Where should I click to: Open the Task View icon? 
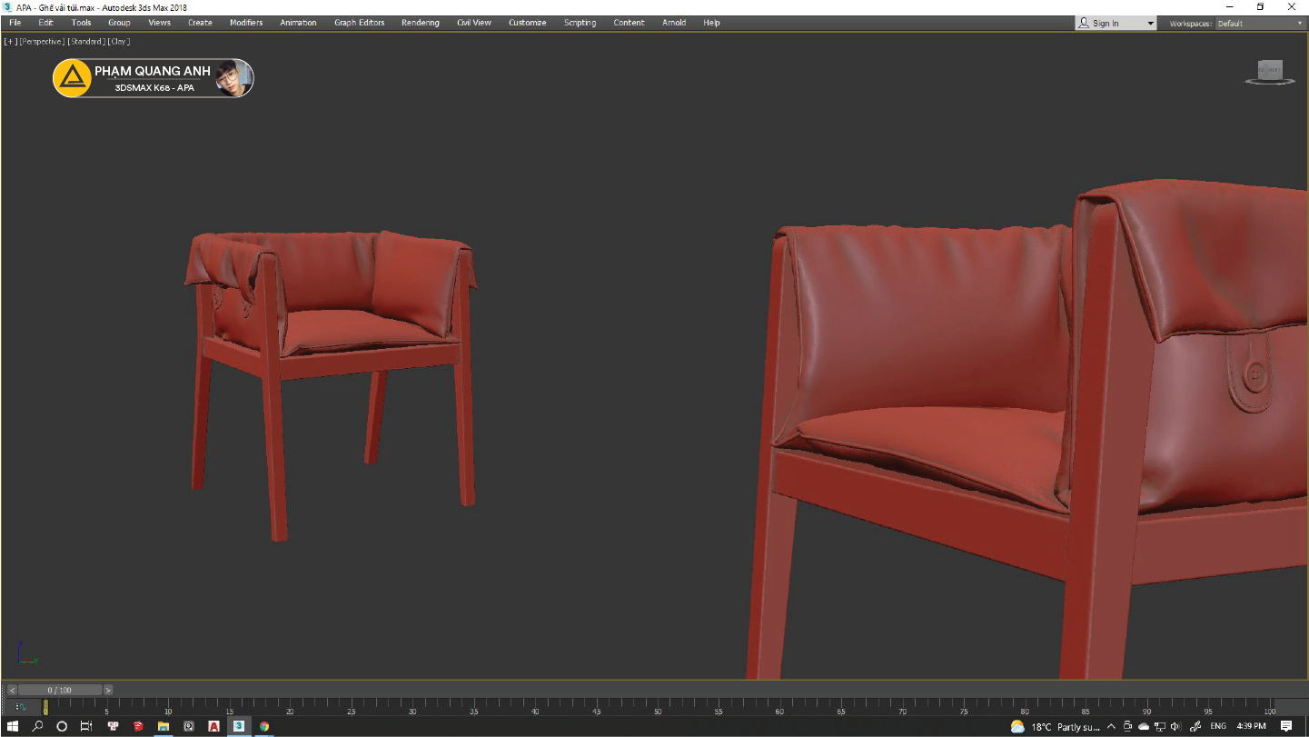(x=86, y=726)
